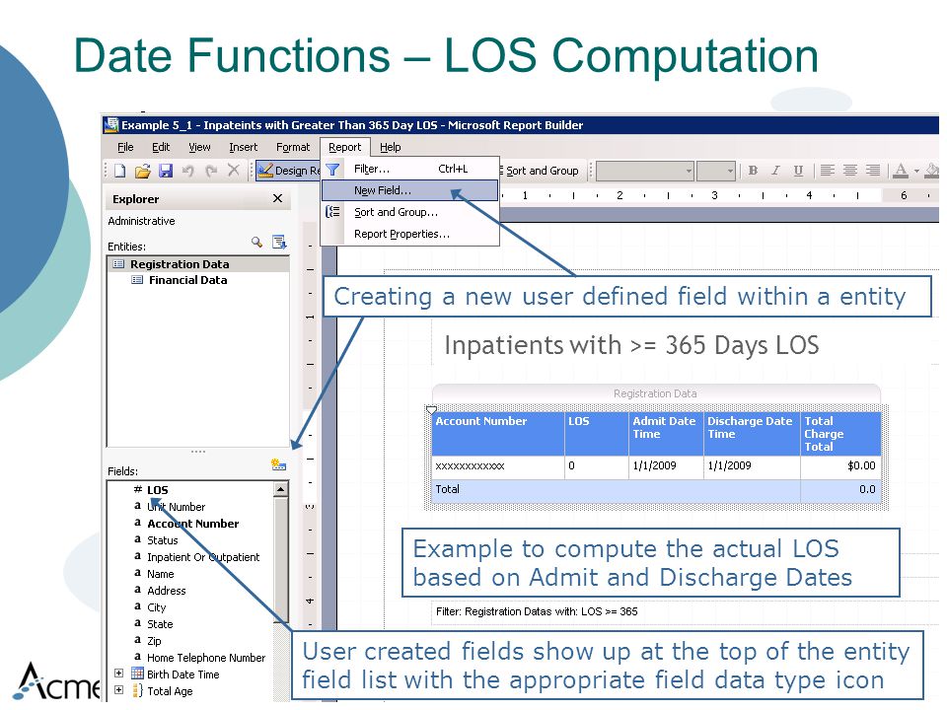Screen dimensions: 947x710
Task: Expand the Total Age field
Action: (119, 689)
